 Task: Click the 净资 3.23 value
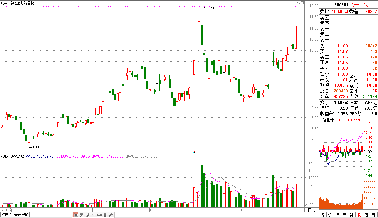tap(343, 108)
